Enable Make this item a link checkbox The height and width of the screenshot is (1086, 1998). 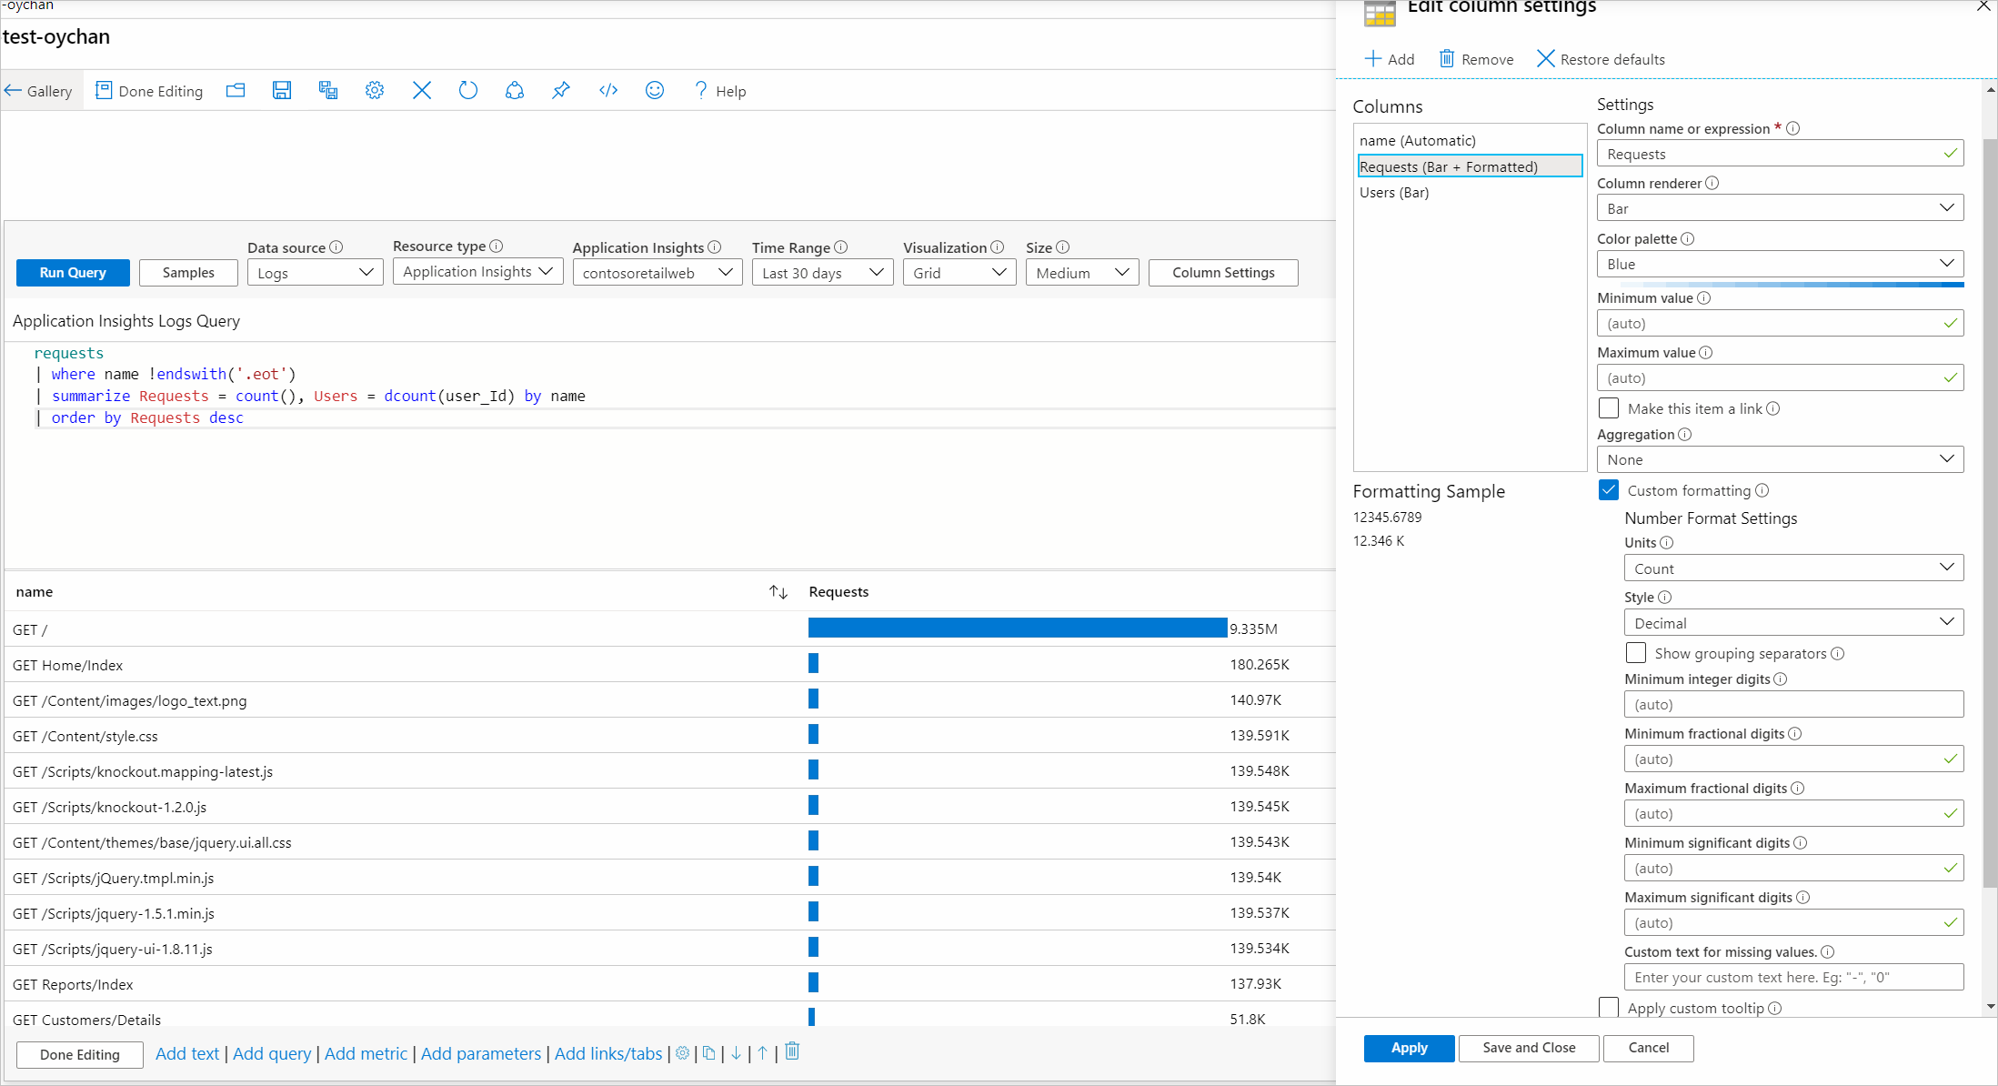[x=1609, y=408]
